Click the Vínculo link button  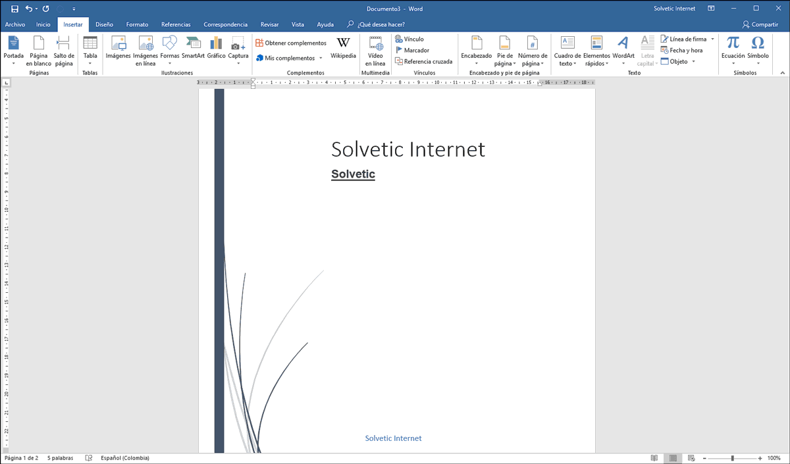coord(409,39)
